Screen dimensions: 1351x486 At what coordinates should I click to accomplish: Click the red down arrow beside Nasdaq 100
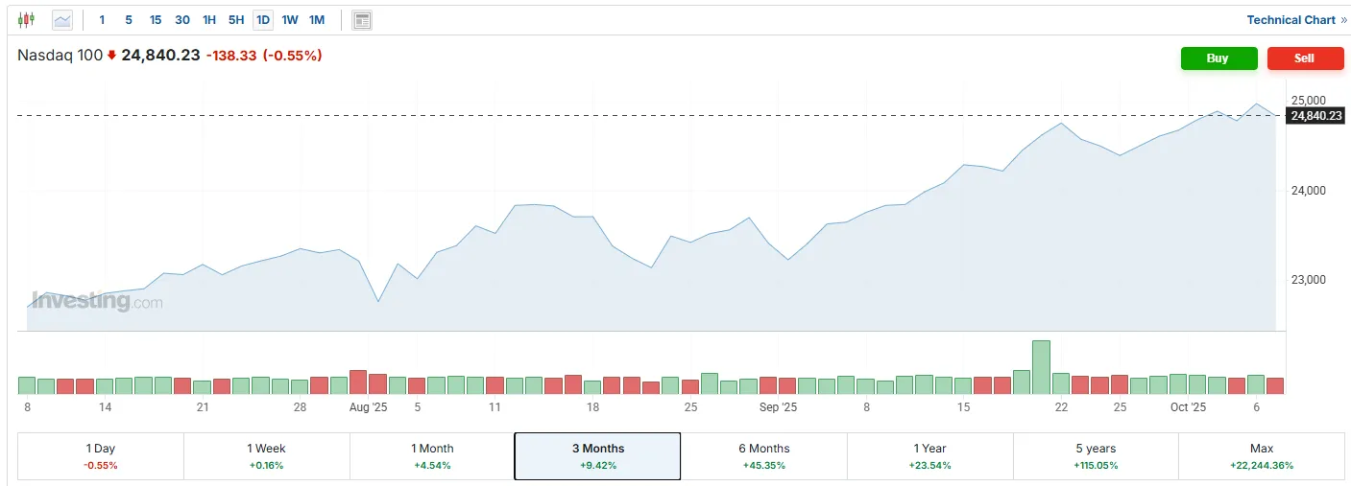tap(111, 56)
